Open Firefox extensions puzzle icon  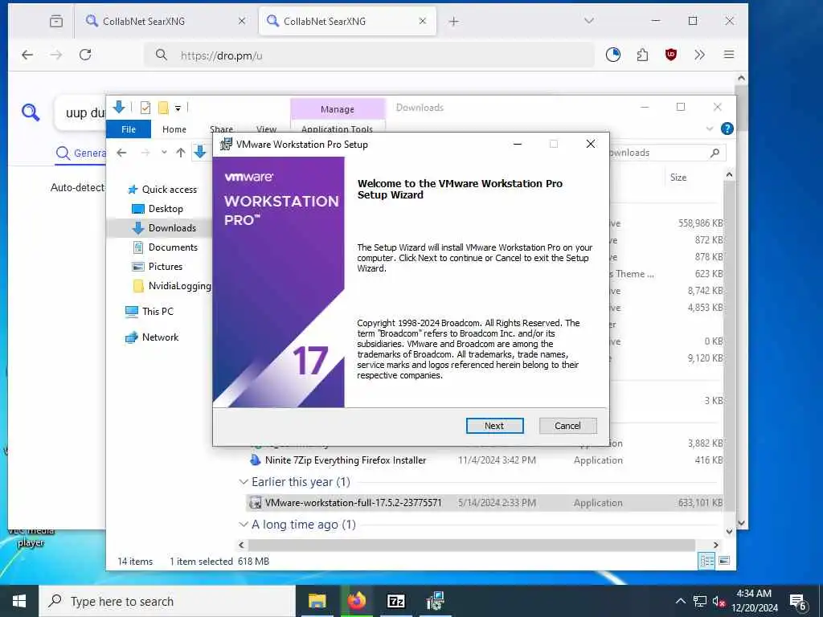pyautogui.click(x=642, y=55)
